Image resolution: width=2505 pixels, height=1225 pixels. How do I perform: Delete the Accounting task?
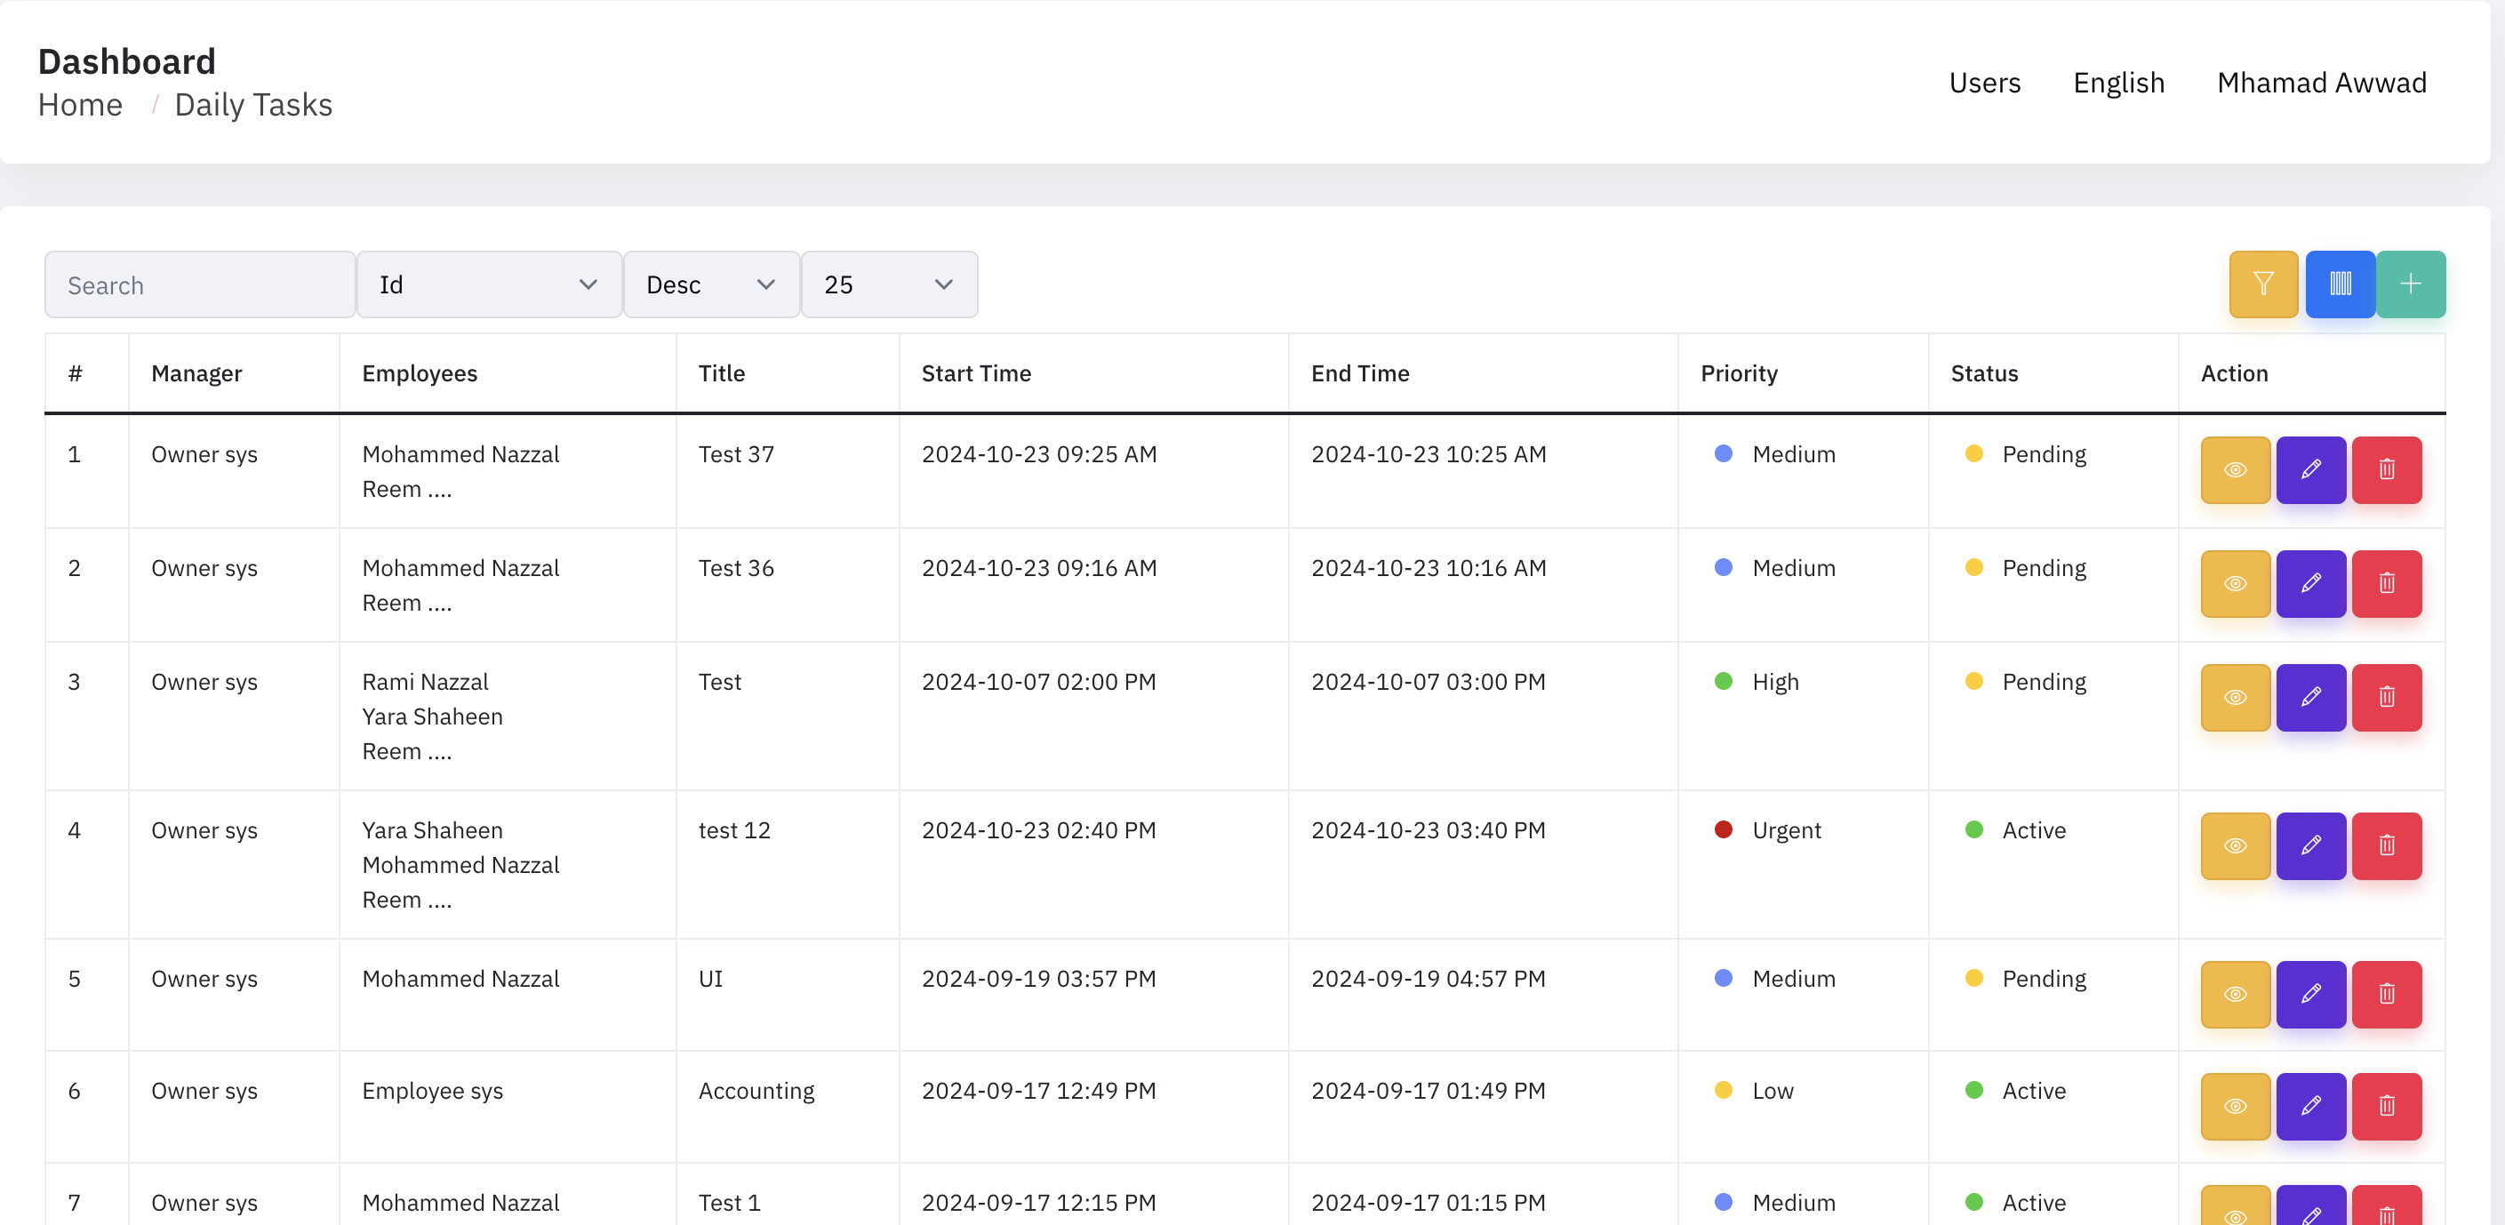coord(2387,1107)
